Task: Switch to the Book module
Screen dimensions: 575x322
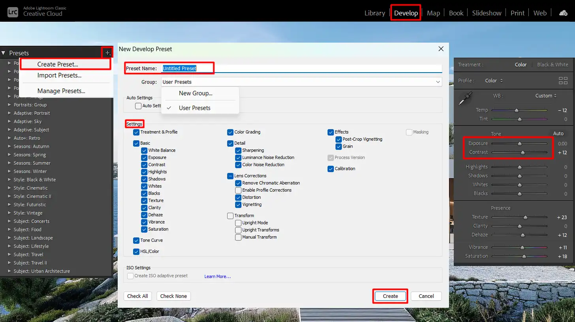Action: pyautogui.click(x=456, y=13)
